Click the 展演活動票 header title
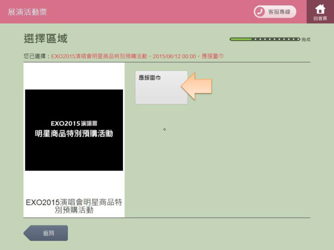 click(x=27, y=12)
